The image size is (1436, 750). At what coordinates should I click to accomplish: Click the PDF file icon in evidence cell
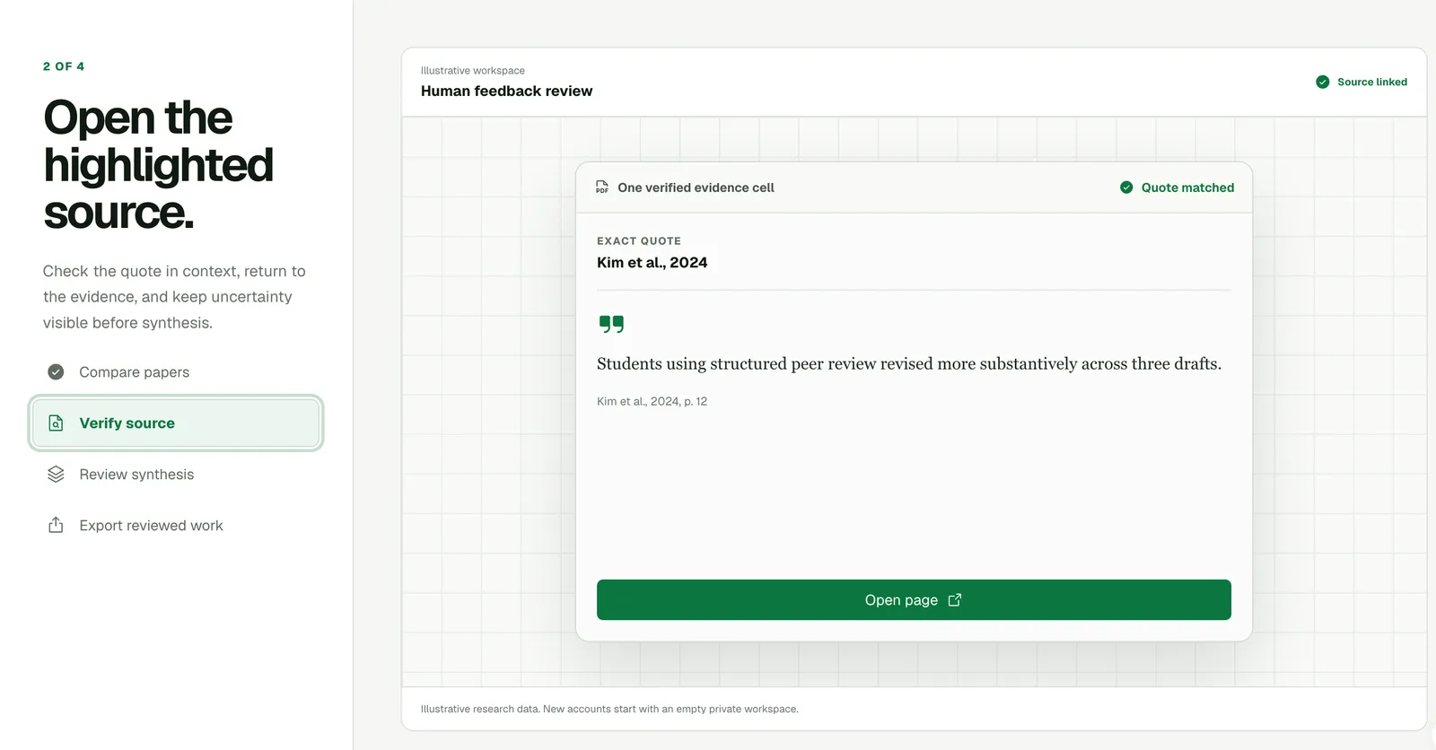coord(602,187)
